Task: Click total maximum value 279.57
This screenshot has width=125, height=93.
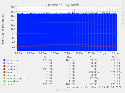Action: tap(115, 84)
